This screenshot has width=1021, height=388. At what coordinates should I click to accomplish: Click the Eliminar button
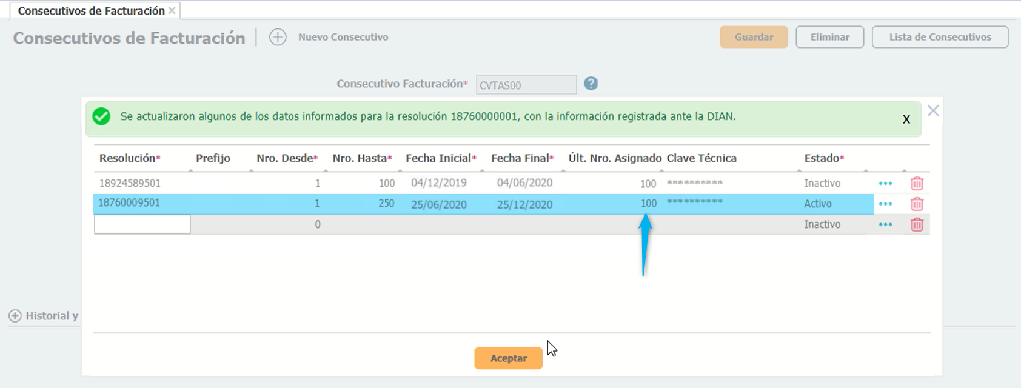pos(829,37)
